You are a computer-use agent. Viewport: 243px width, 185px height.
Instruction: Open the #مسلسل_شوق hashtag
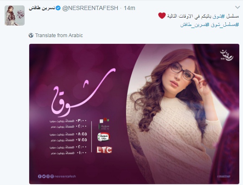225,25
